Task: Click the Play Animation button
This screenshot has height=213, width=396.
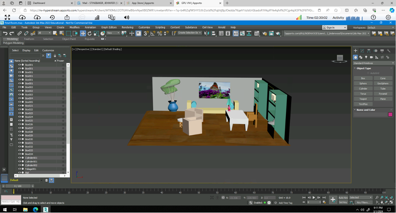Action: [314, 197]
